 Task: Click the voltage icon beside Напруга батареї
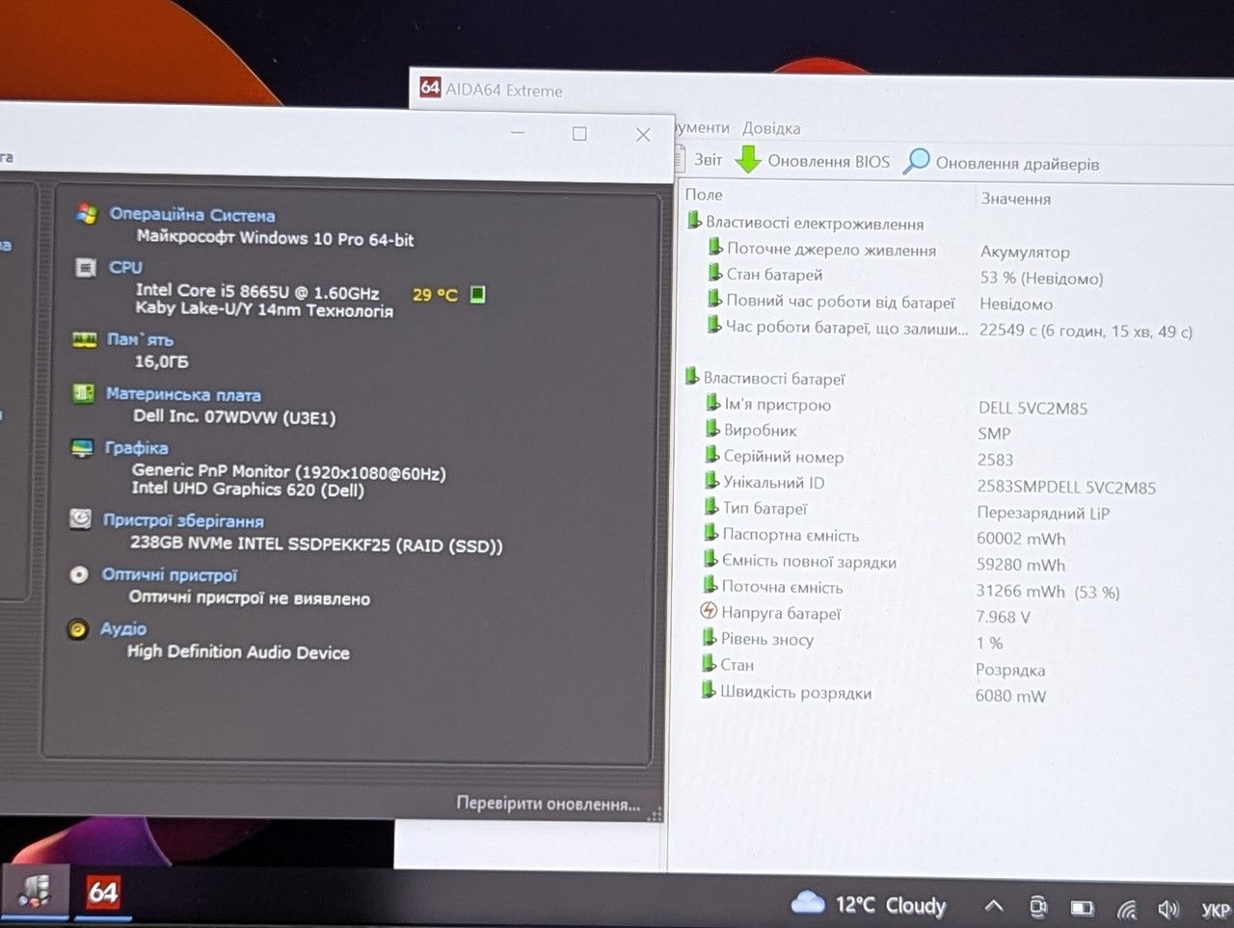pyautogui.click(x=709, y=611)
